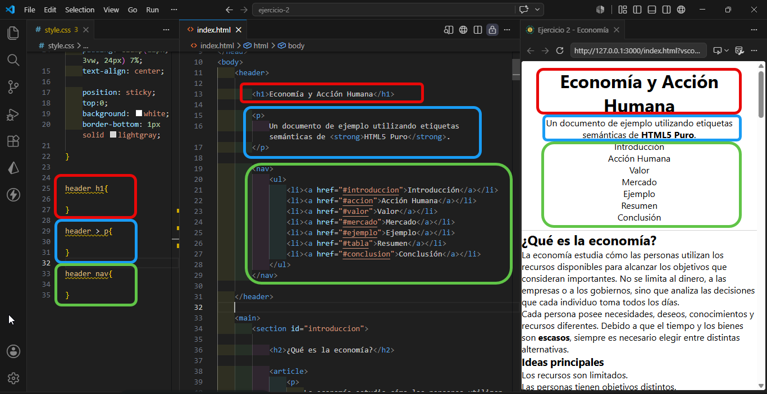Screen dimensions: 767x394
Task: Click the lightgray color swatch in style.css
Action: [x=113, y=135]
